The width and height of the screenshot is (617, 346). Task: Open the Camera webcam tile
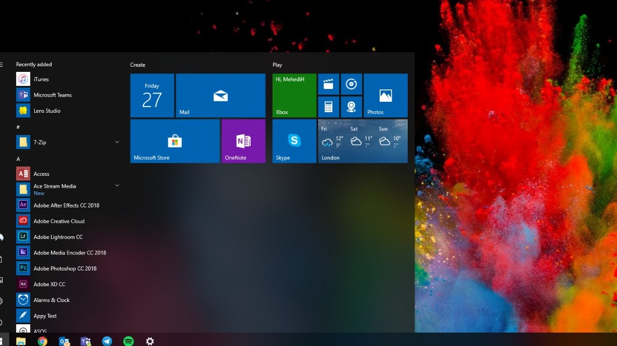point(351,107)
